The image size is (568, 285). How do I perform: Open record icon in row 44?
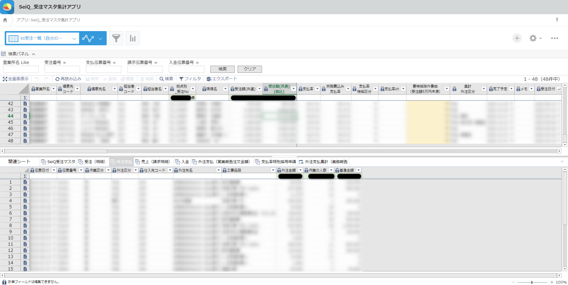tap(25, 116)
